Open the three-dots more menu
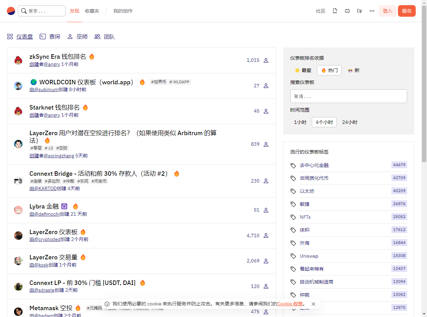This screenshot has width=427, height=317. pos(372,11)
